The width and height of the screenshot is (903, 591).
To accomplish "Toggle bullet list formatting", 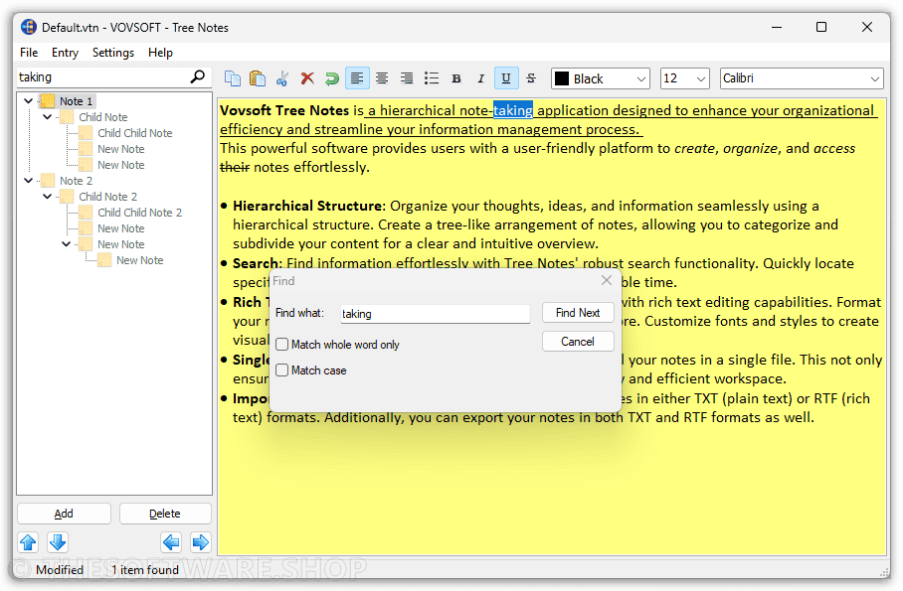I will tap(432, 78).
